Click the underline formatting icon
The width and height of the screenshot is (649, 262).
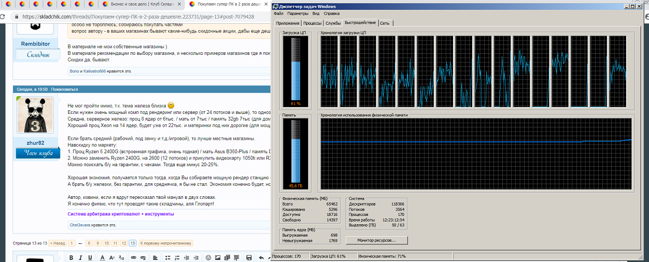[x=90, y=258]
